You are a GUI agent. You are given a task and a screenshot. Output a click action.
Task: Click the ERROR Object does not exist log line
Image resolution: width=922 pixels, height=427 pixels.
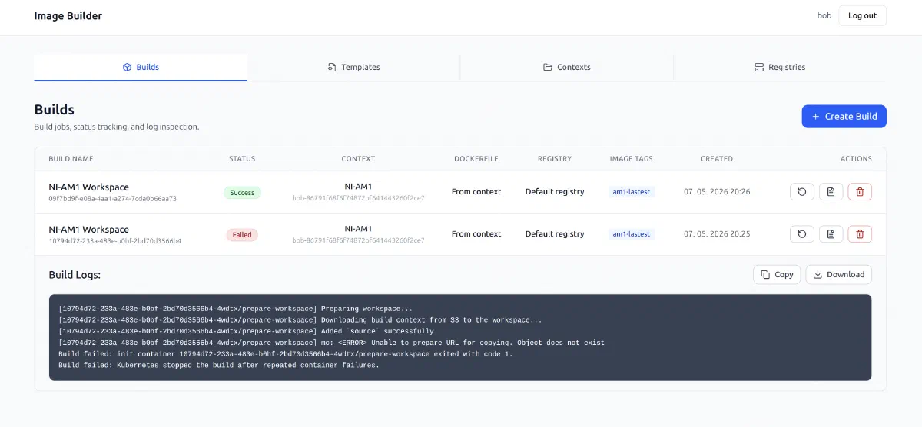(x=332, y=343)
